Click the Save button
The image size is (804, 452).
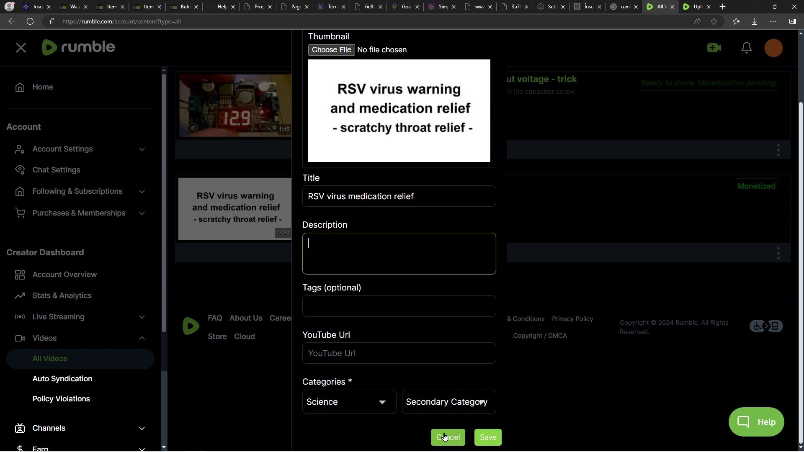click(x=488, y=437)
